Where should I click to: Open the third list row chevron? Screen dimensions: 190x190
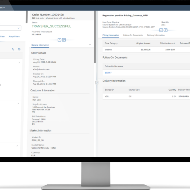pos(17,146)
